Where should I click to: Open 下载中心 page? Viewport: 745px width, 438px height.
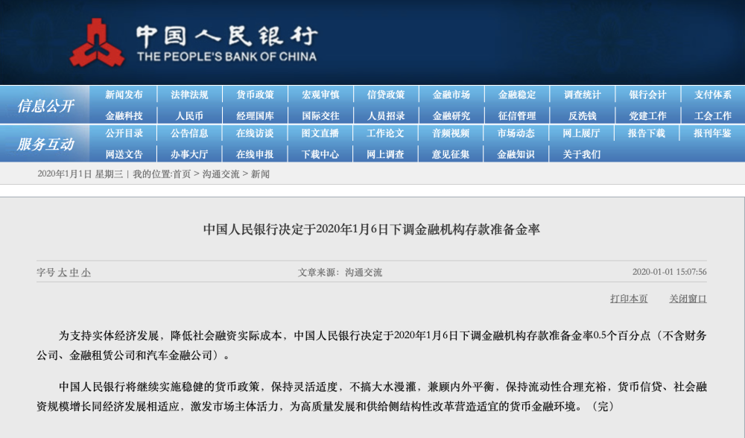[320, 154]
